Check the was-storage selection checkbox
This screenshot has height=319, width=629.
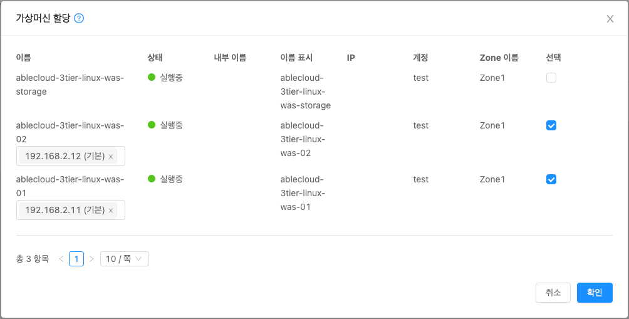pos(551,78)
